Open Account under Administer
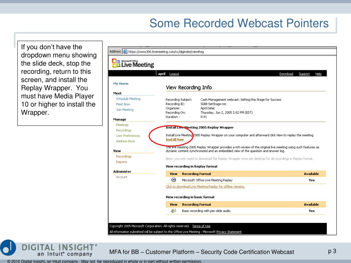Image resolution: width=351 pixels, height=263 pixels. [x=122, y=177]
